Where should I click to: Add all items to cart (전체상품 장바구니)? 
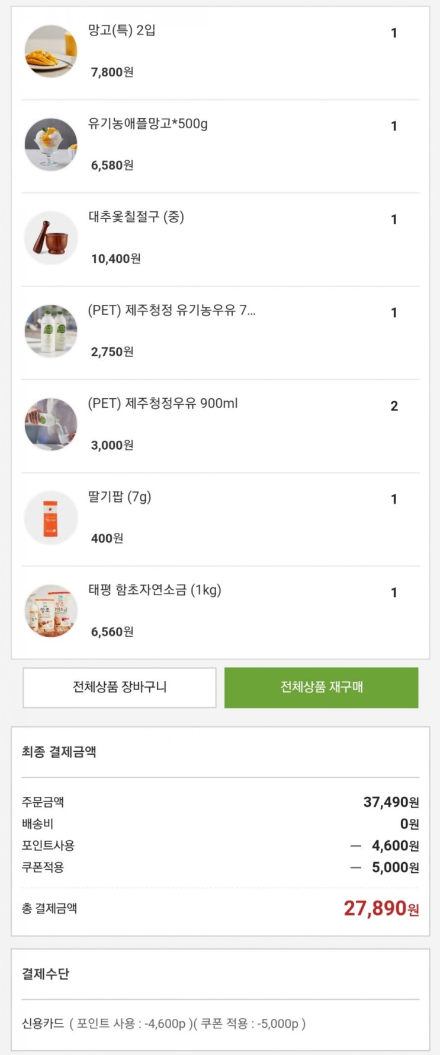pyautogui.click(x=120, y=687)
